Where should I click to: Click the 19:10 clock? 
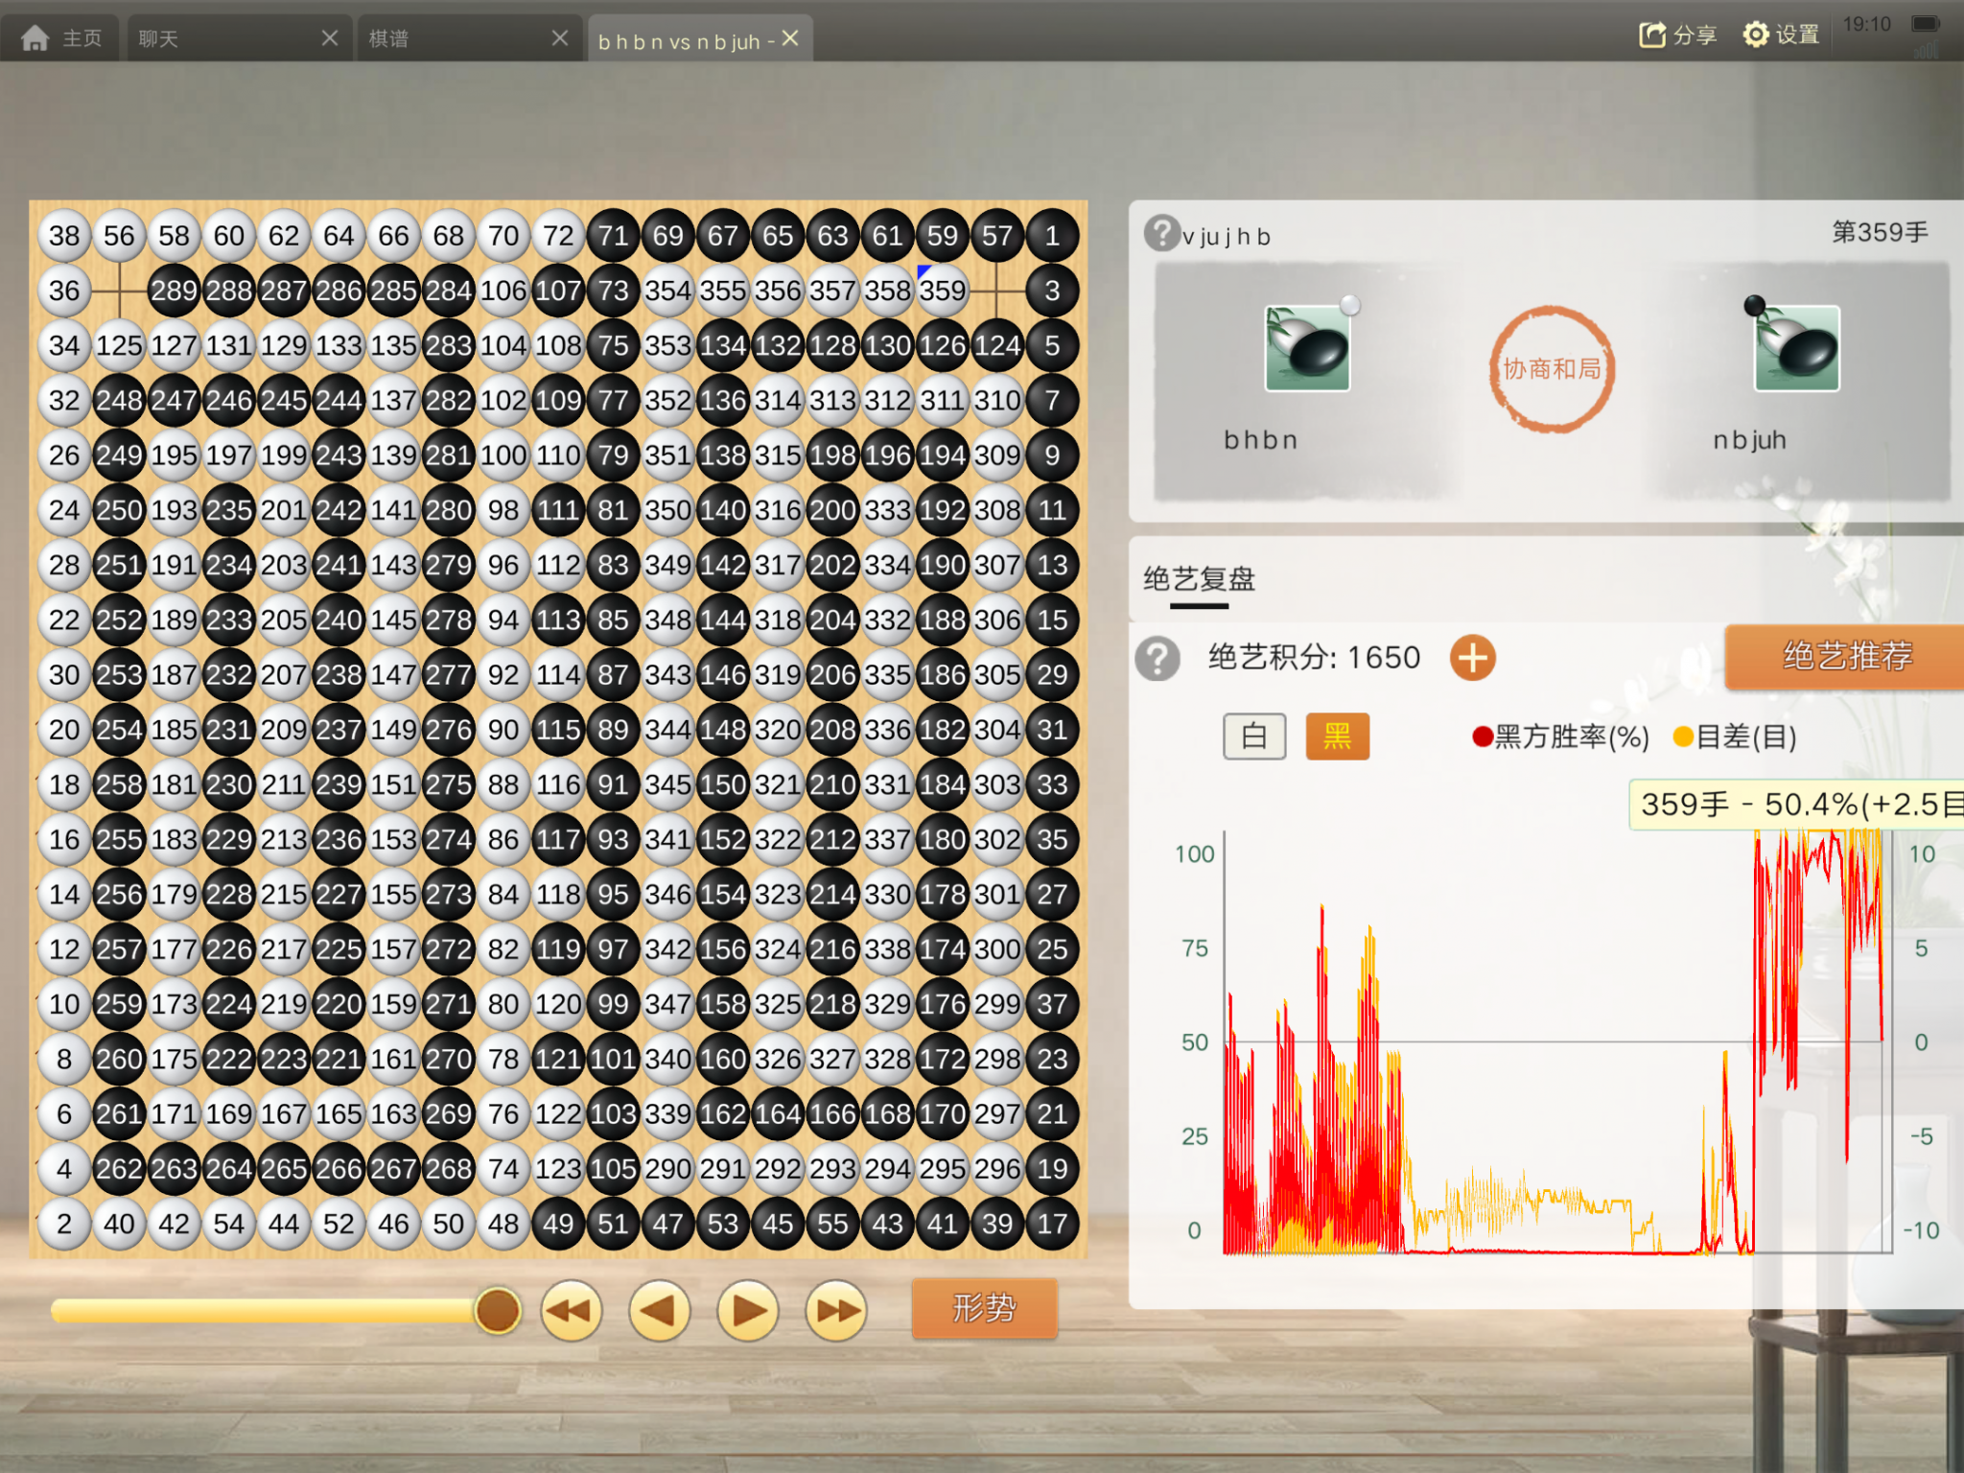1867,24
